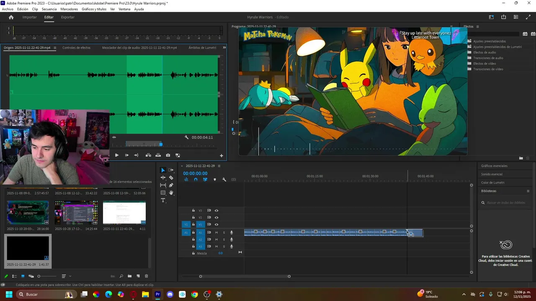The height and width of the screenshot is (301, 536).
Task: Open timeline settings wrench icon
Action: 224,180
